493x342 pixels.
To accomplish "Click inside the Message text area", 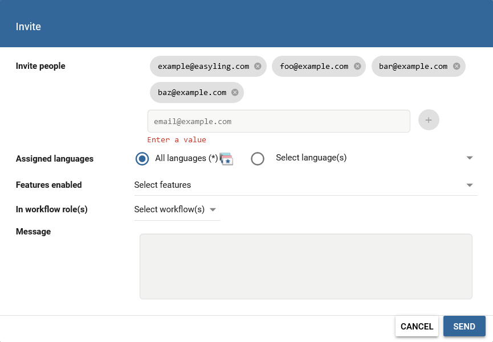I will [305, 266].
